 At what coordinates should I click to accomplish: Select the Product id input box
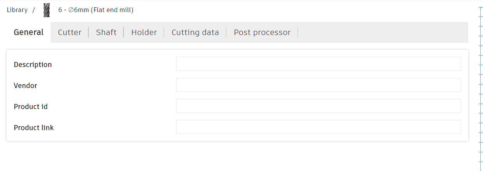[x=319, y=106]
